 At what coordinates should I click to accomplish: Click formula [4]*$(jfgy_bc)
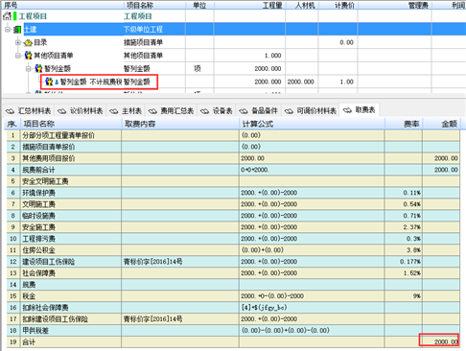tap(264, 308)
